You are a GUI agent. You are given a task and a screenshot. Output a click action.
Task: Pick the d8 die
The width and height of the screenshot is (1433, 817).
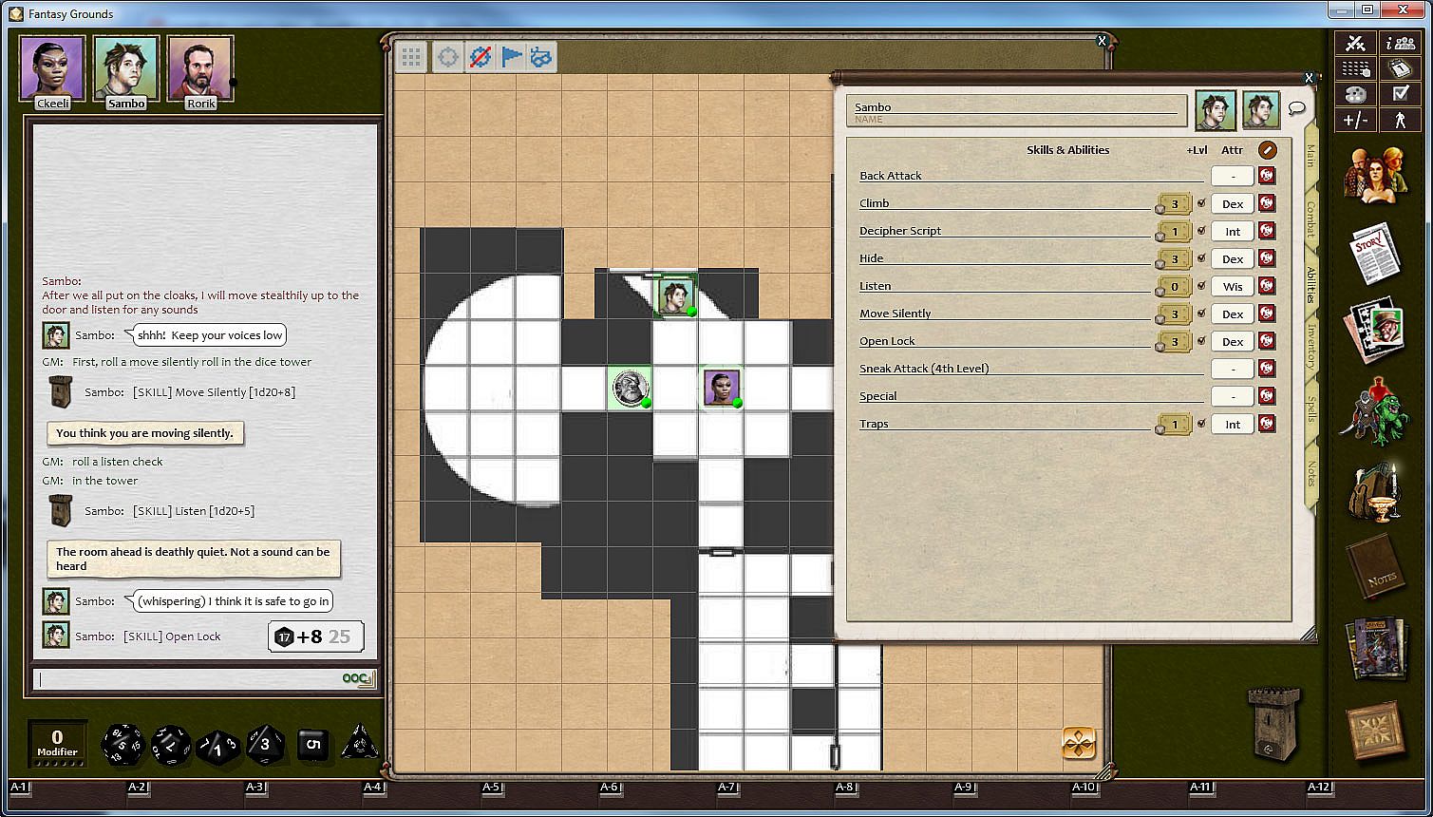click(x=265, y=744)
